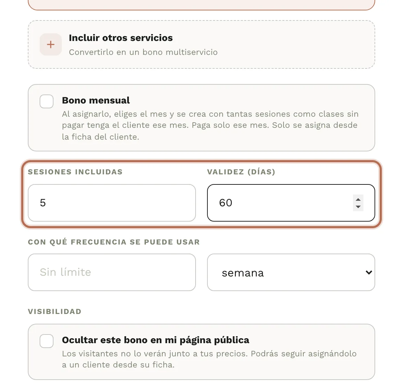Image resolution: width=403 pixels, height=389 pixels.
Task: Select the Sin límite frequency input
Action: (x=112, y=272)
